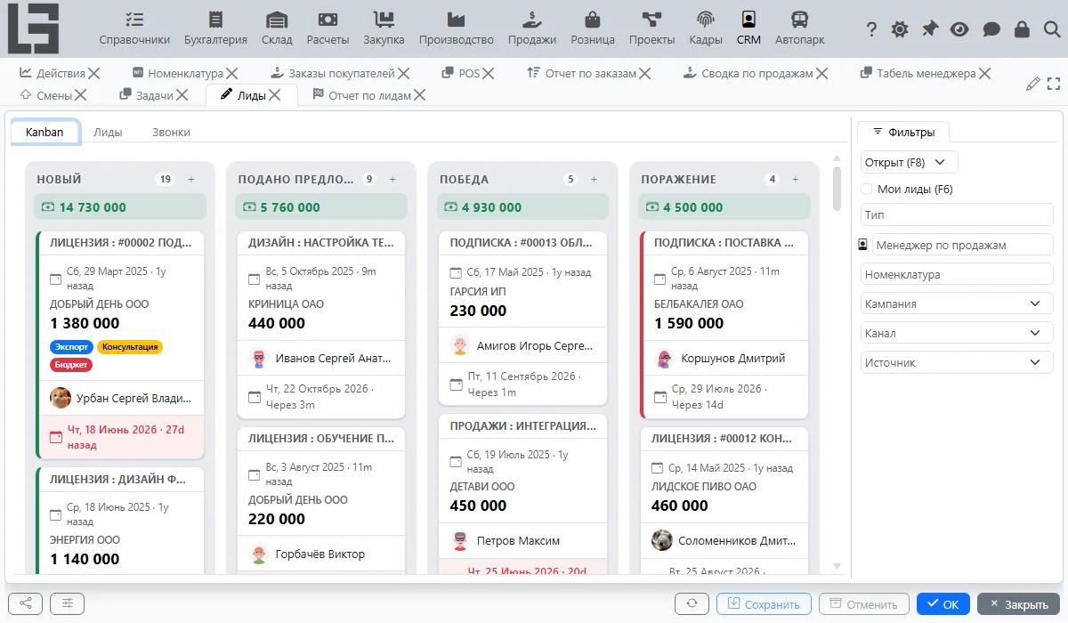Open the Кадры module
The width and height of the screenshot is (1068, 623).
tap(706, 28)
